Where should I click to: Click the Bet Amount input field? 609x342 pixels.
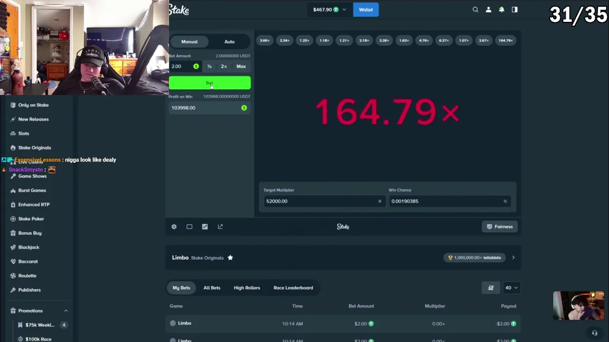(185, 66)
